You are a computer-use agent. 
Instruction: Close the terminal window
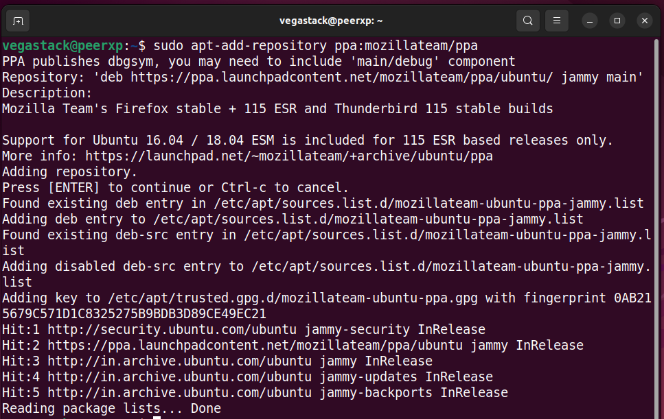pos(643,21)
